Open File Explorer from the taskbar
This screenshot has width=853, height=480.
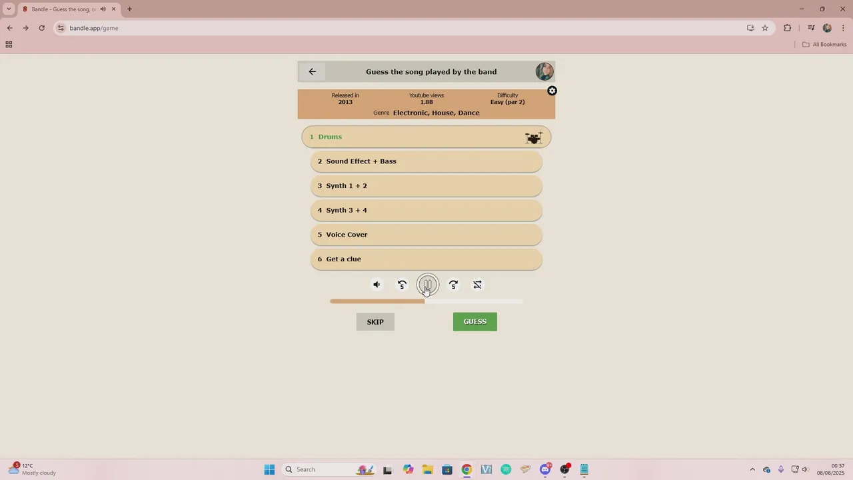point(427,469)
